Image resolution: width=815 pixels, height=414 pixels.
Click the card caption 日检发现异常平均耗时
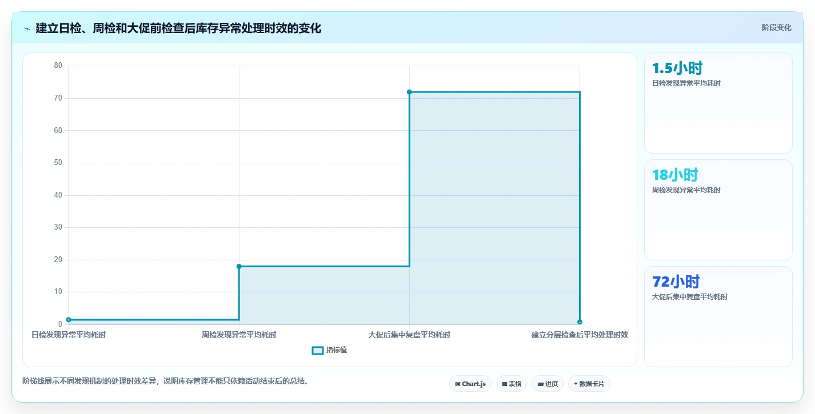(x=686, y=83)
